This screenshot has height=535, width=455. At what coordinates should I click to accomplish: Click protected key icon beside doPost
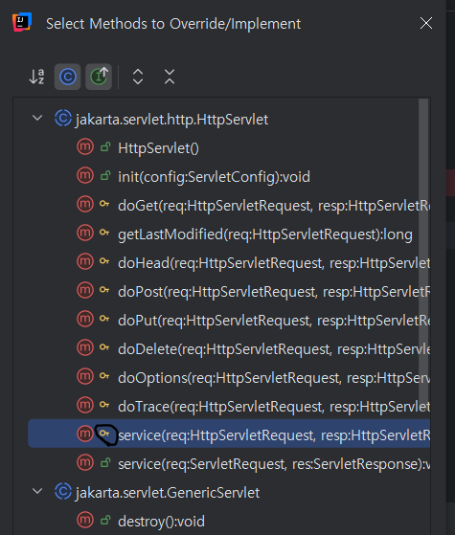[104, 290]
